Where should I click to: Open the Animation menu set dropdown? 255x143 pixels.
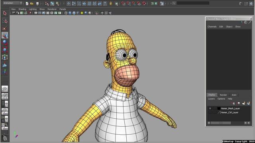(x=13, y=3)
